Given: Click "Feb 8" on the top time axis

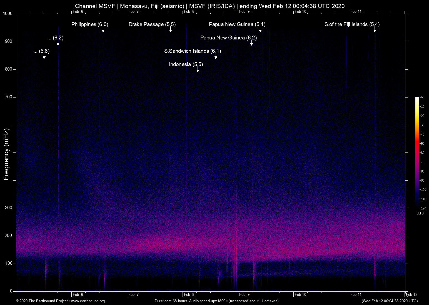Looking at the screenshot, I should point(189,11).
